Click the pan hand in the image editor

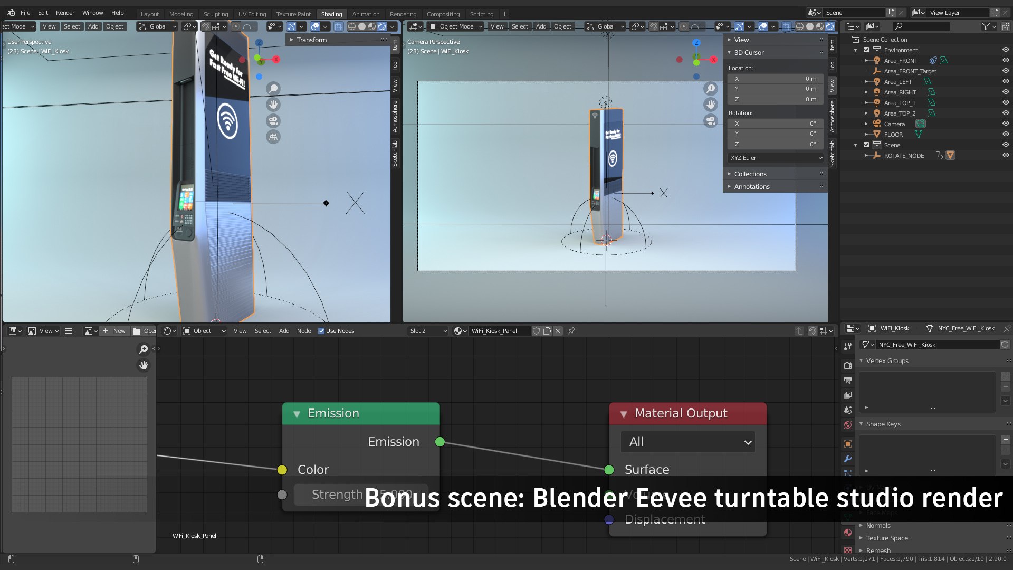click(x=144, y=365)
